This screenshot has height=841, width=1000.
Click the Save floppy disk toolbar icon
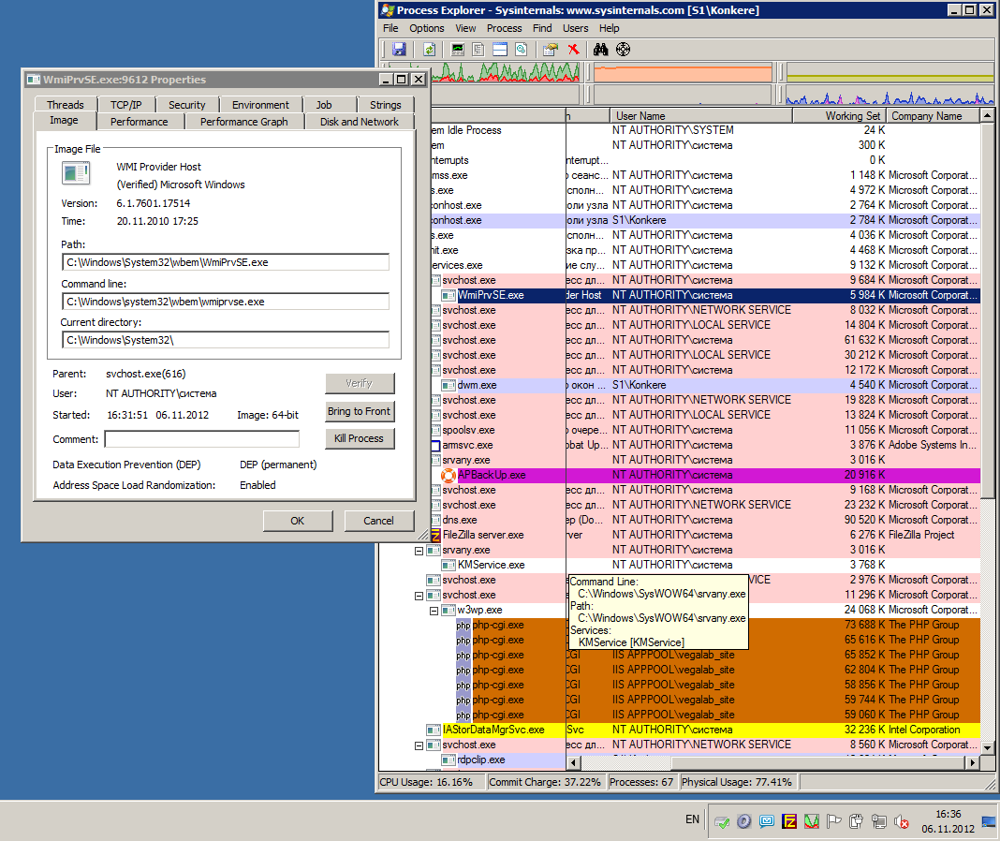[400, 49]
